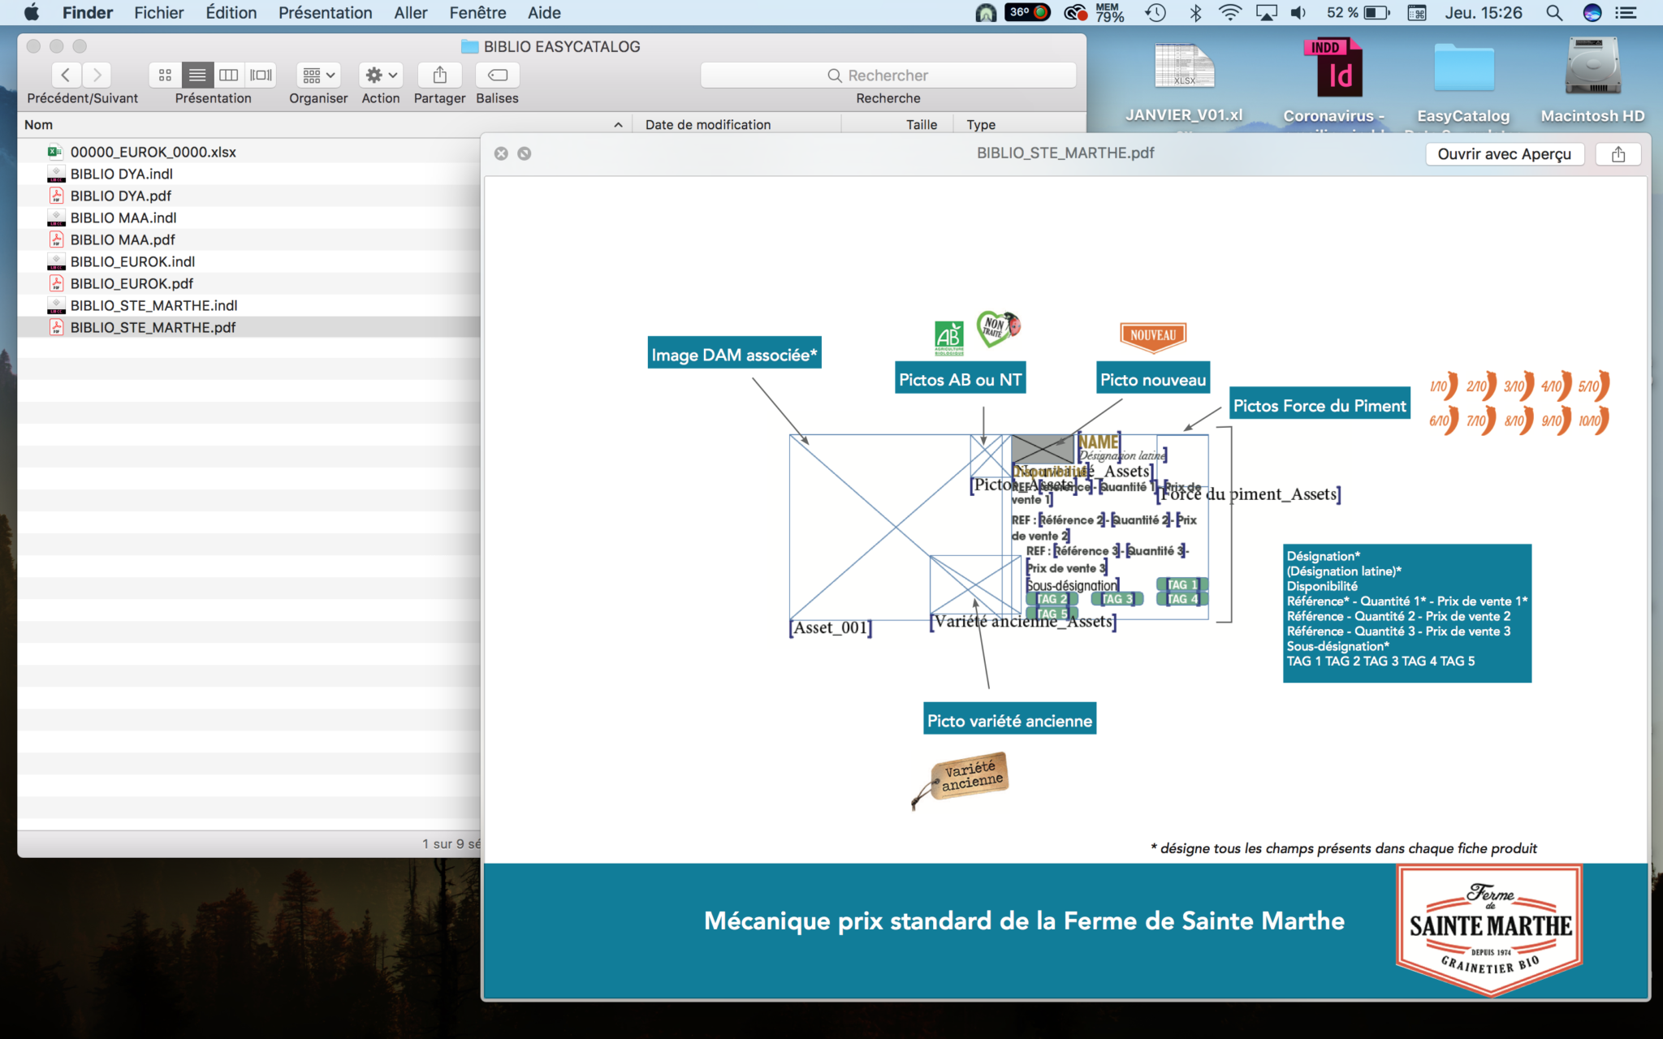The height and width of the screenshot is (1039, 1663).
Task: Click the Rechercher search field
Action: [888, 75]
